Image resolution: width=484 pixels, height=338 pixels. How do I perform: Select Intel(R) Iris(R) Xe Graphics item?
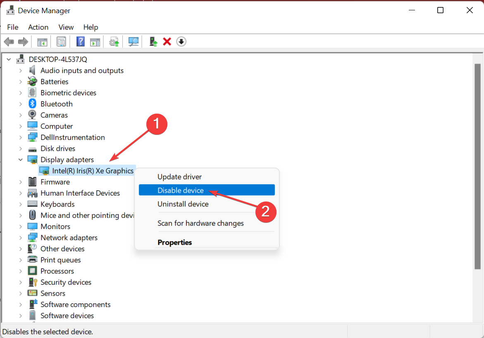(93, 171)
